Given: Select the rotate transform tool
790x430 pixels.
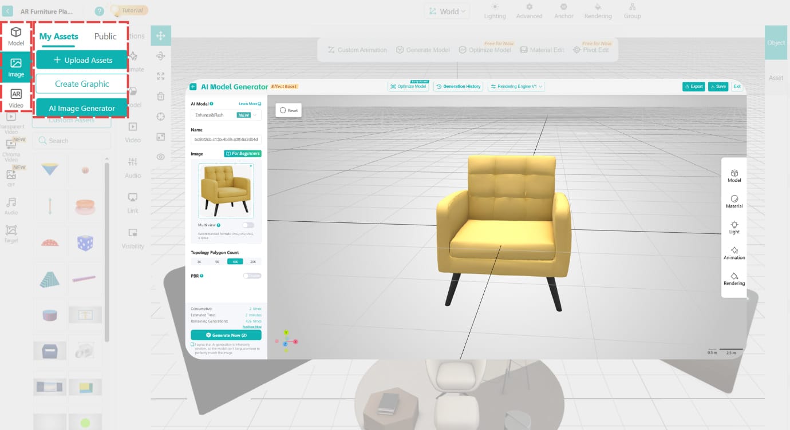Looking at the screenshot, I should [161, 55].
